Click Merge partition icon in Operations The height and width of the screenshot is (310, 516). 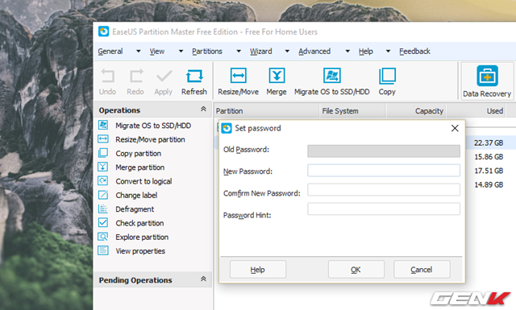click(x=103, y=167)
